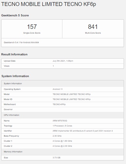Click the single-core score value 157

(32, 27)
